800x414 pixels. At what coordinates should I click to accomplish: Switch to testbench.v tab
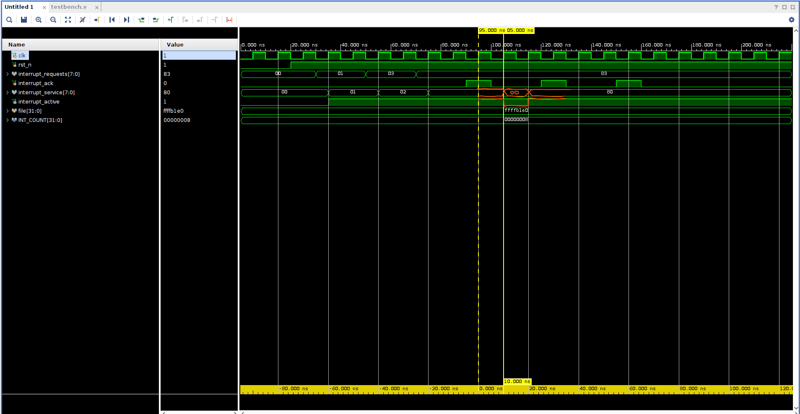[x=69, y=7]
